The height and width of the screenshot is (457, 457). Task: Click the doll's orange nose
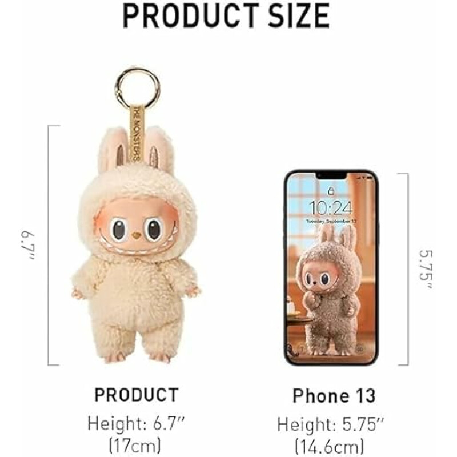tap(135, 234)
